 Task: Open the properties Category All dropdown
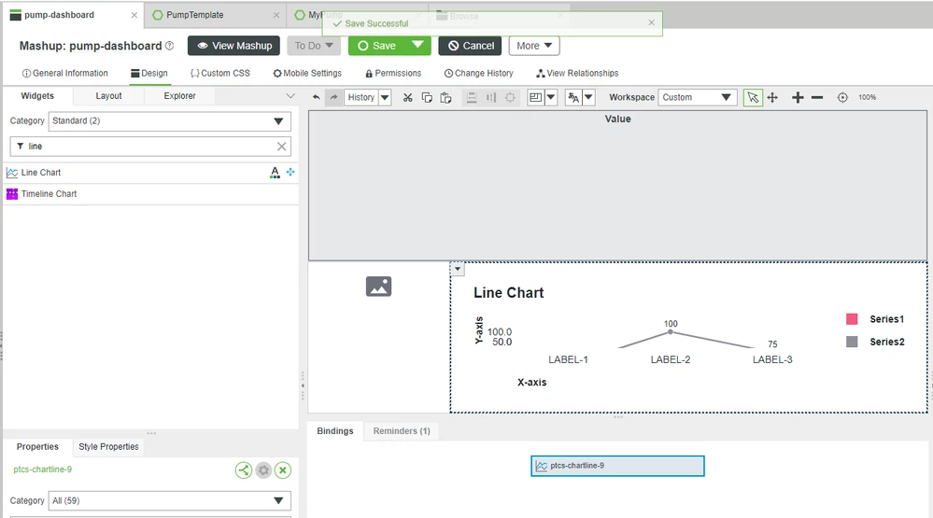click(x=170, y=501)
